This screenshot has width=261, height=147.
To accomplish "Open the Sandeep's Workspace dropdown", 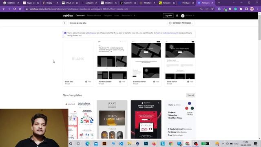I will [x=181, y=23].
